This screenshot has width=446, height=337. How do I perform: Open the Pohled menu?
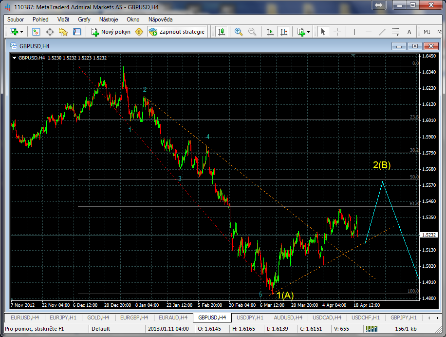click(x=40, y=20)
